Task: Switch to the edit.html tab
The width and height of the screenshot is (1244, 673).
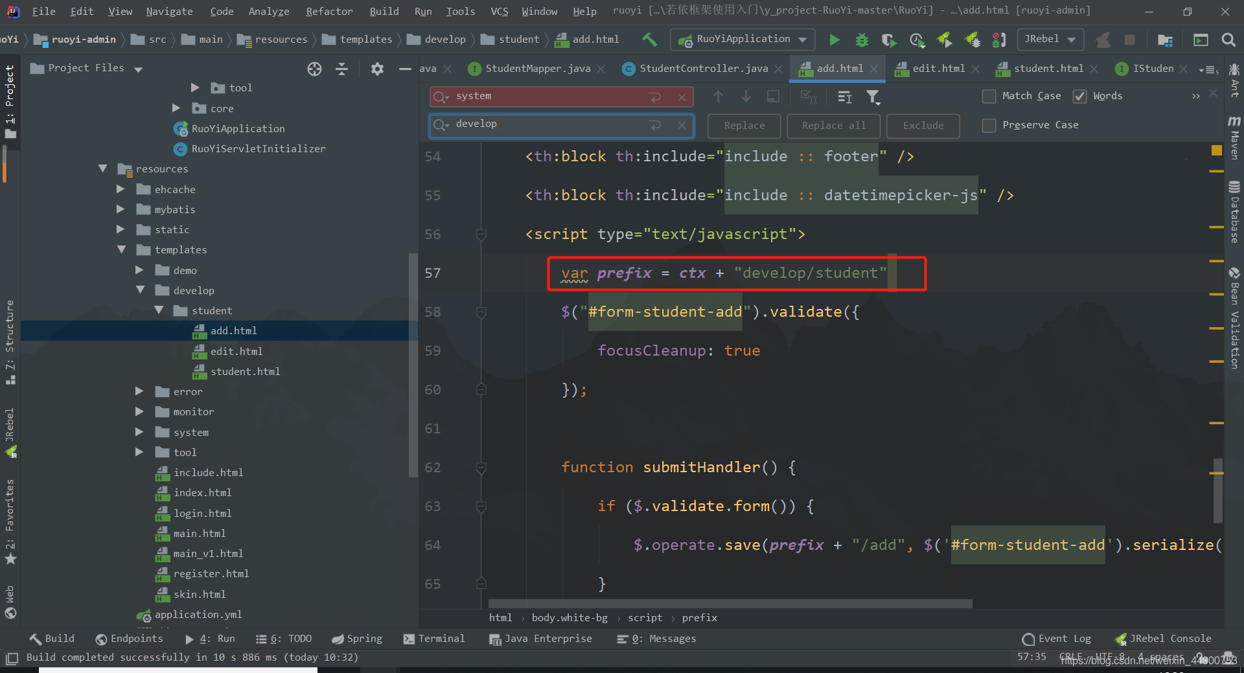Action: [938, 69]
